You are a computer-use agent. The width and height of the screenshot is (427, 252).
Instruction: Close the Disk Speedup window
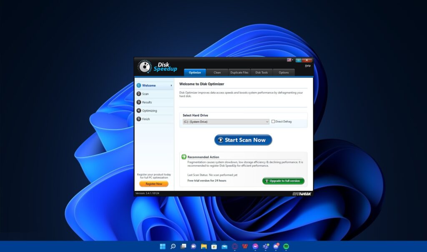(x=307, y=60)
